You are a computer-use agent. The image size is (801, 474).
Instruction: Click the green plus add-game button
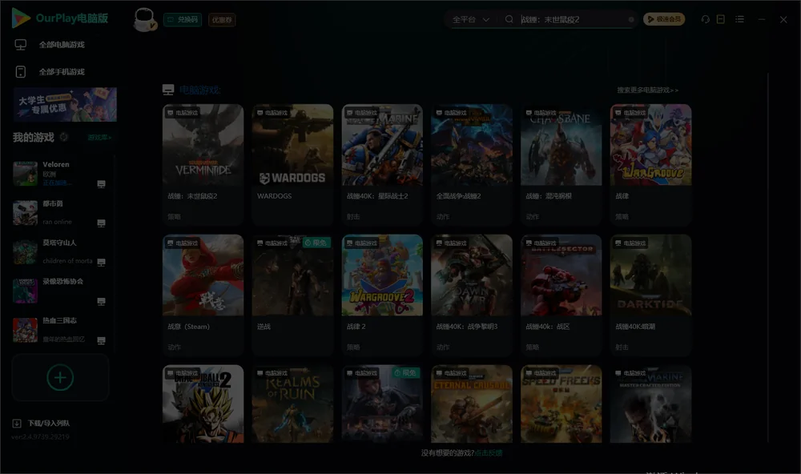(60, 377)
